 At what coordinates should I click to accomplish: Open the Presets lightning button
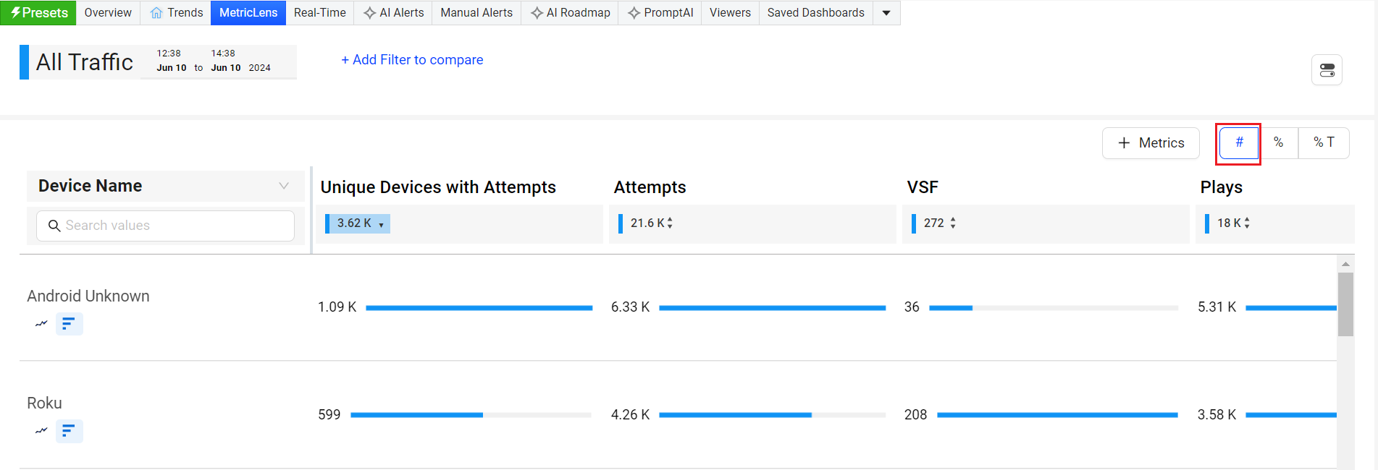tap(38, 13)
